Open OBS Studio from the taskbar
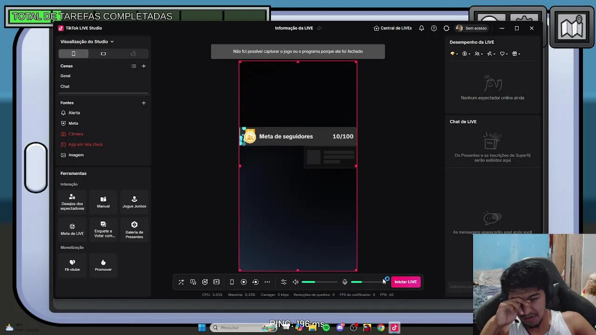This screenshot has width=596, height=335. point(353,328)
